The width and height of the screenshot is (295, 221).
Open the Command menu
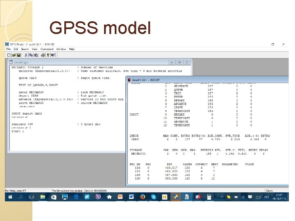tap(47, 49)
